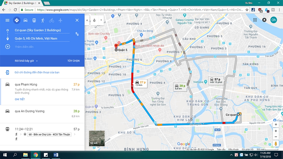Show your location on map
The image size is (283, 159).
click(x=276, y=124)
